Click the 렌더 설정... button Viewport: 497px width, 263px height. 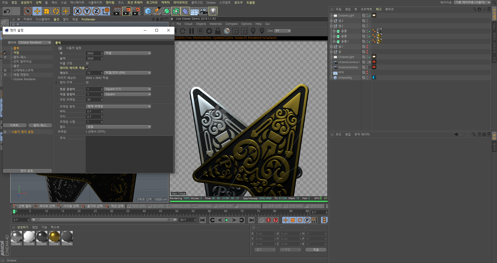click(27, 171)
